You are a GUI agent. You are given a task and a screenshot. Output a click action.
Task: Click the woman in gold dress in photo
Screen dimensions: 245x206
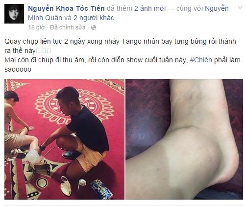17,126
